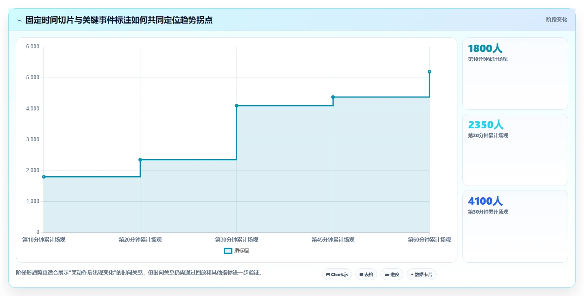This screenshot has width=584, height=296.
Task: Click the data point at 第10分钟累计场观
Action: (x=44, y=177)
